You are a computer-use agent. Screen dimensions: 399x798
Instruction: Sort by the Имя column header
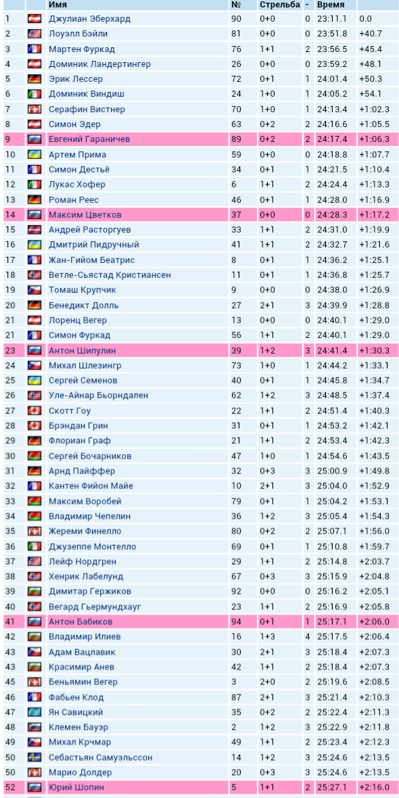(x=58, y=5)
